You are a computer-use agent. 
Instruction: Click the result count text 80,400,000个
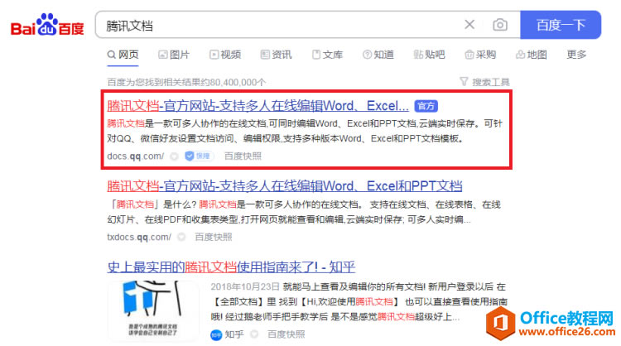coord(238,82)
